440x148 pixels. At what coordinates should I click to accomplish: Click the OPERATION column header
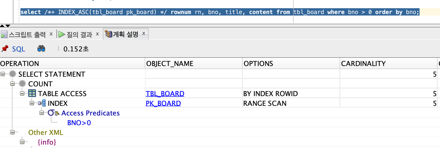tap(73, 63)
